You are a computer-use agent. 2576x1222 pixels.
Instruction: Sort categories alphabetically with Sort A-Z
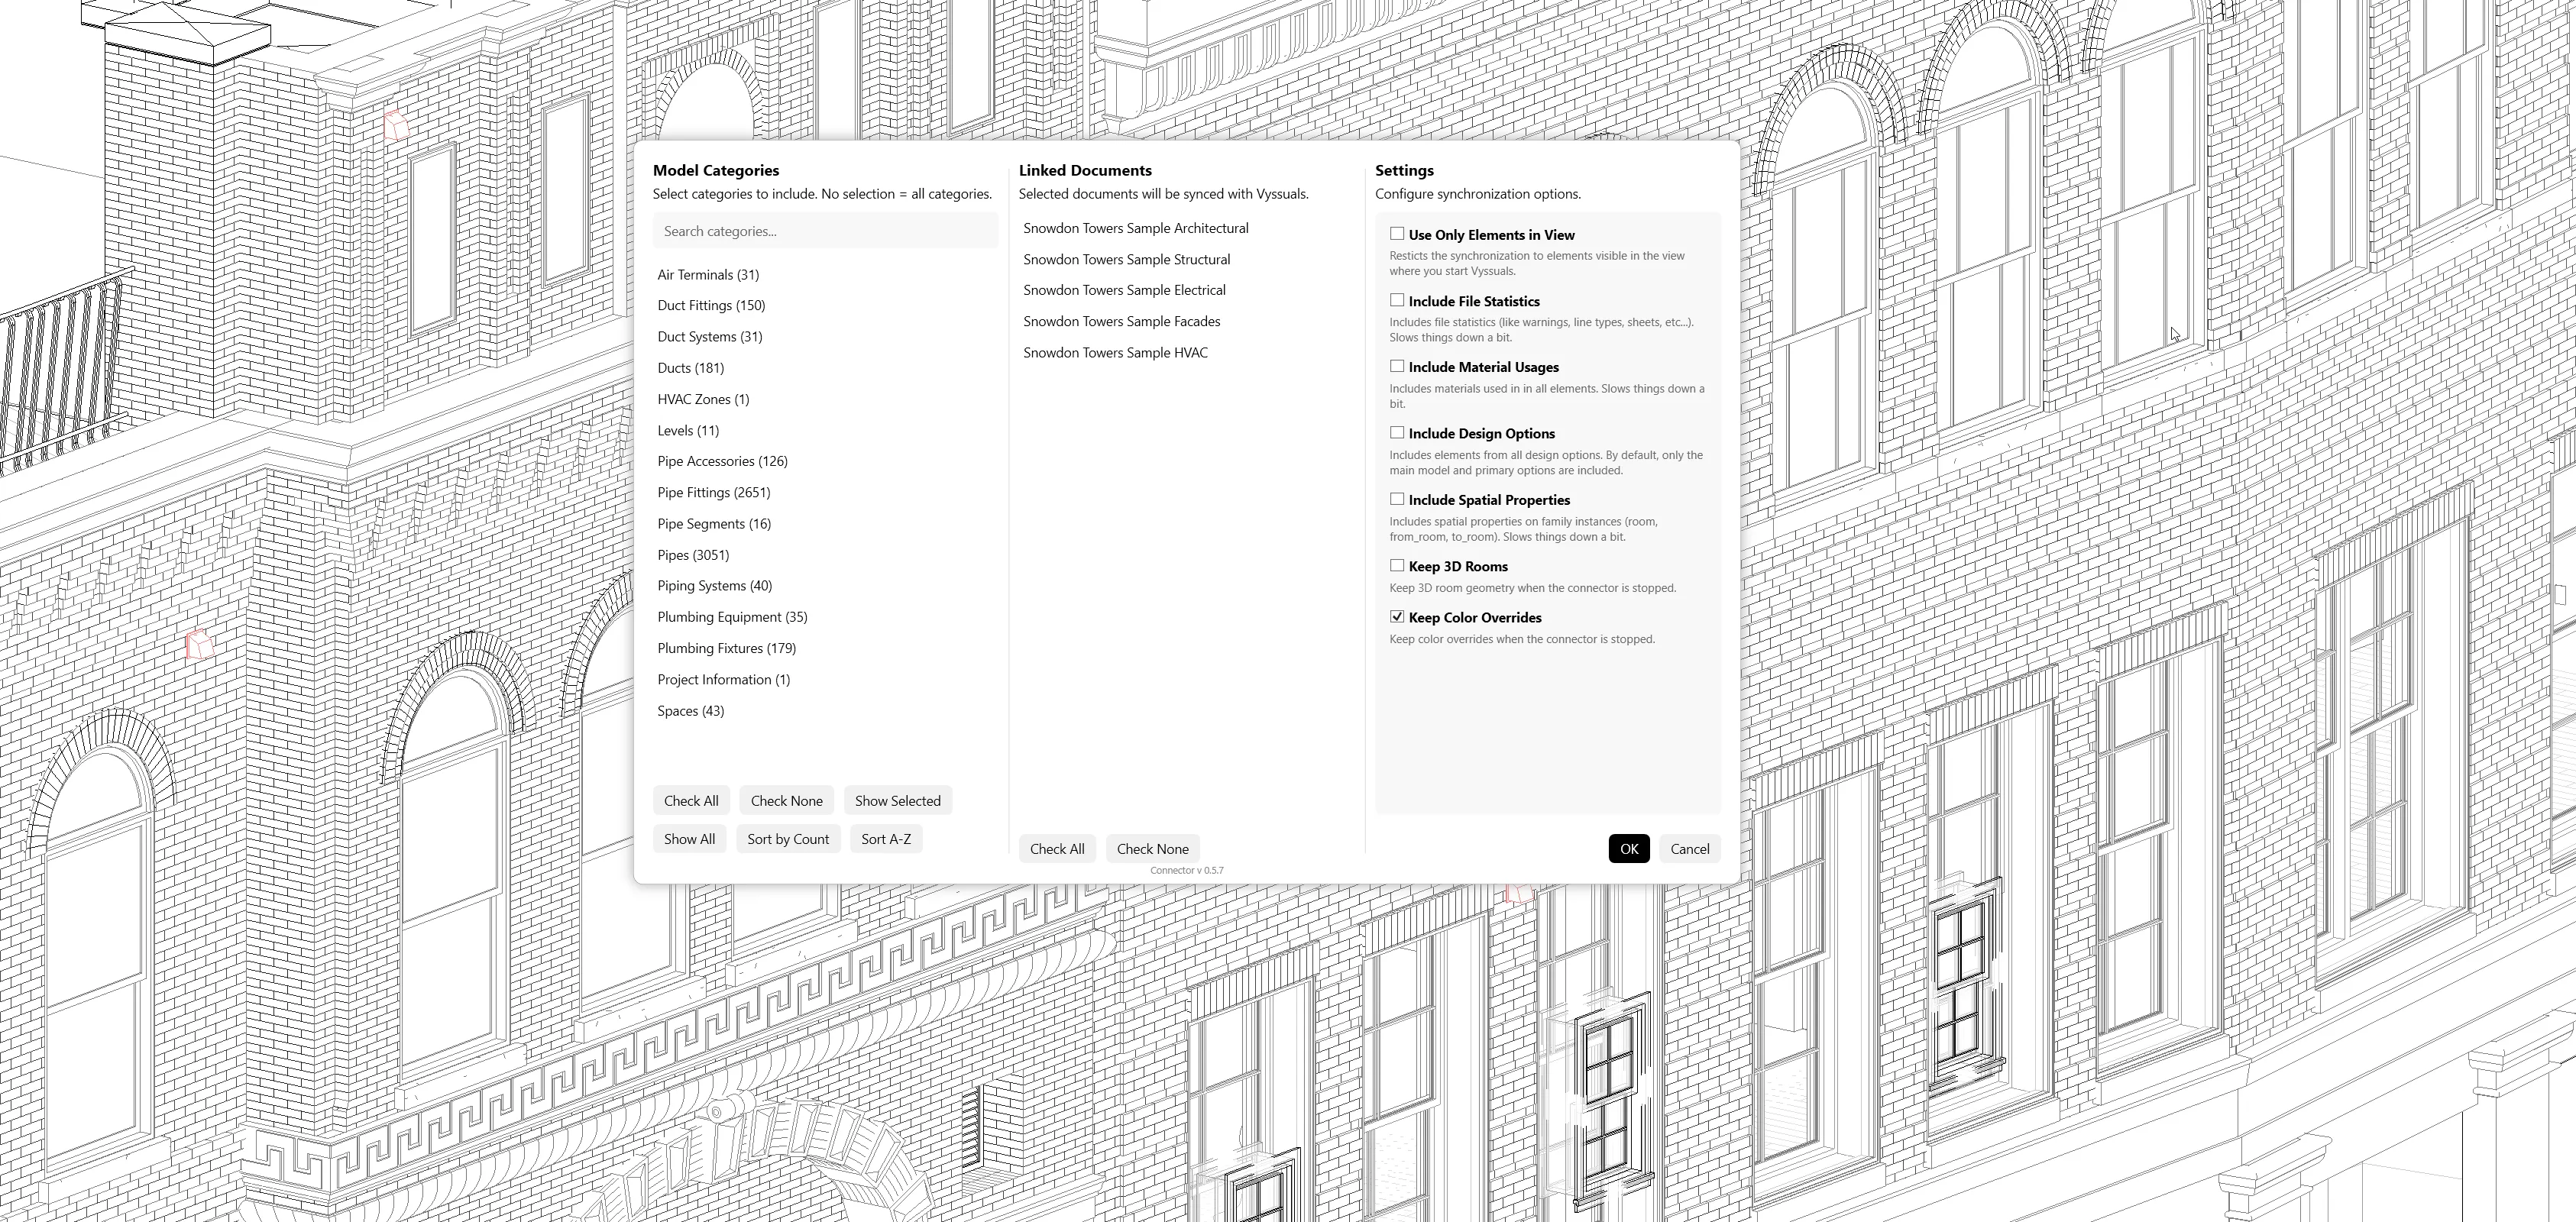click(886, 838)
